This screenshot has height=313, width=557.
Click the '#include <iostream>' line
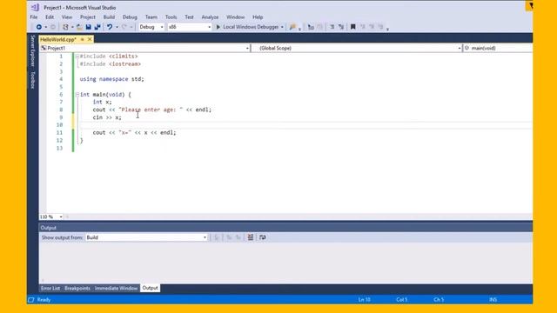(x=111, y=64)
